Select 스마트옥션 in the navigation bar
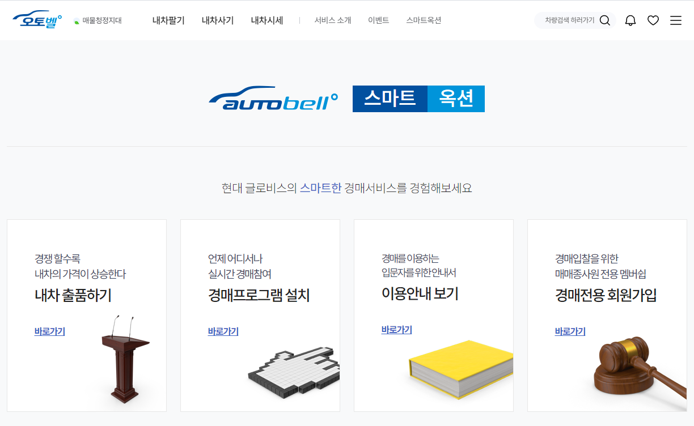This screenshot has width=694, height=426. point(422,20)
